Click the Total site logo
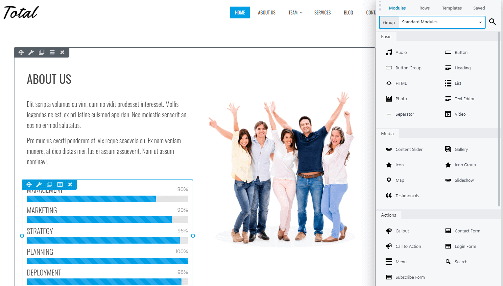Viewport: 503px width, 286px height. coord(21,12)
